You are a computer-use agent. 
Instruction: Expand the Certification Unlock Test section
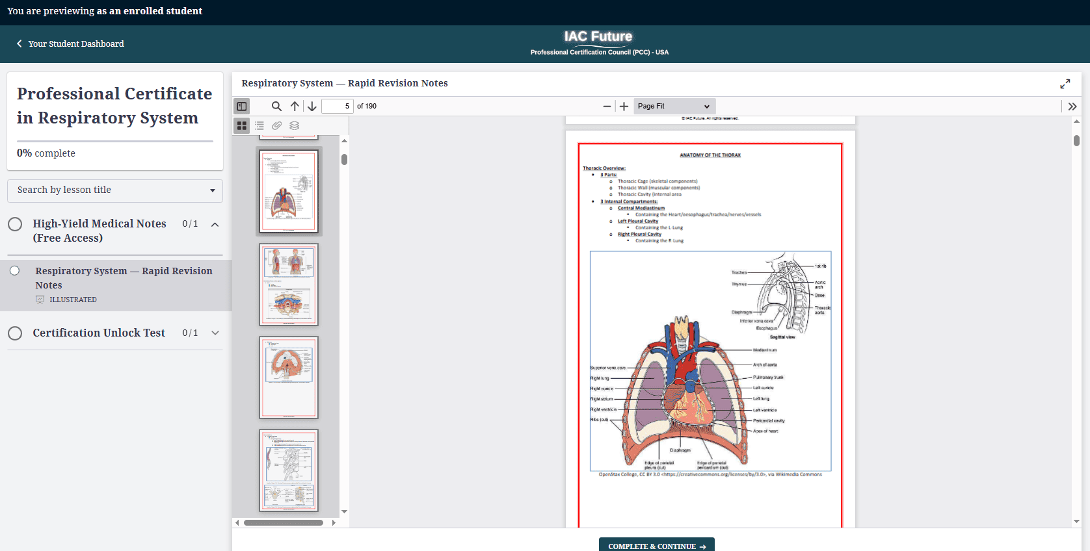tap(215, 333)
